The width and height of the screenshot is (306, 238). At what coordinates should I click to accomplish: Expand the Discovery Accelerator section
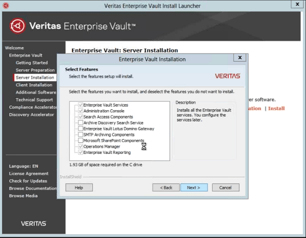(31, 115)
